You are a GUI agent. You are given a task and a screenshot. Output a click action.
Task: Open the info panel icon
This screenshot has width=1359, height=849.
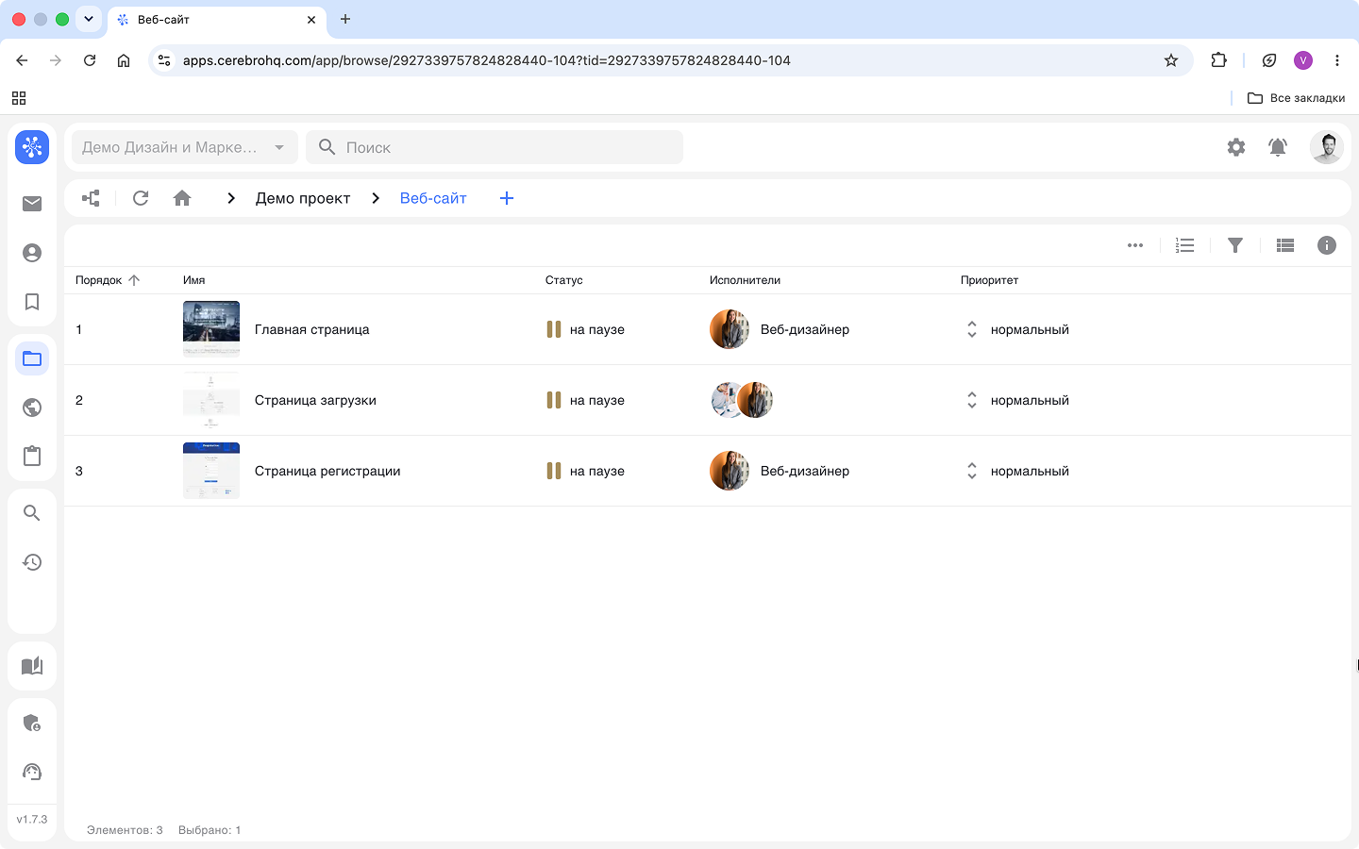[1327, 245]
